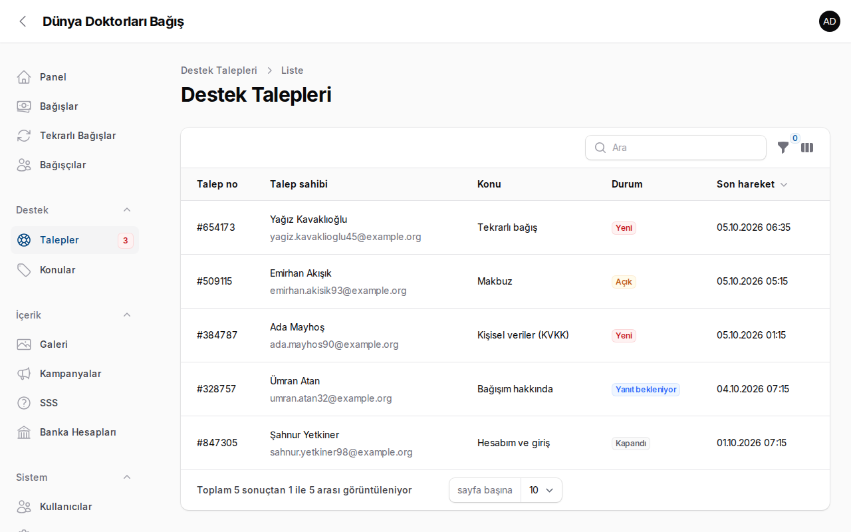The height and width of the screenshot is (532, 851).
Task: Open the AD user avatar menu
Action: 830,21
